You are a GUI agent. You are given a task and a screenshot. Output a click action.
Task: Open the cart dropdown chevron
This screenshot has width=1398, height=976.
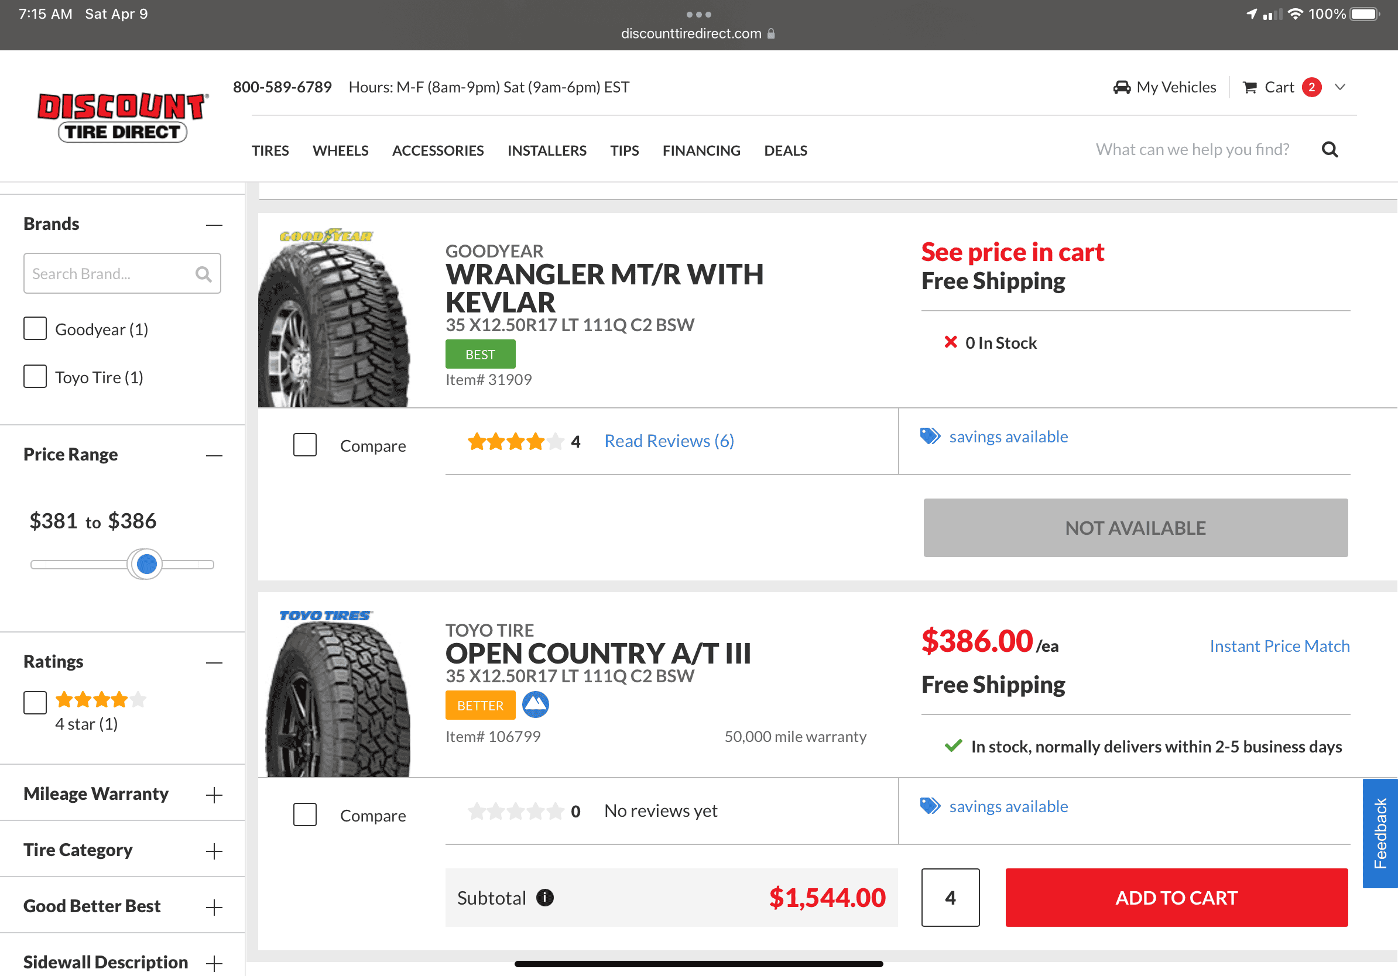coord(1340,87)
